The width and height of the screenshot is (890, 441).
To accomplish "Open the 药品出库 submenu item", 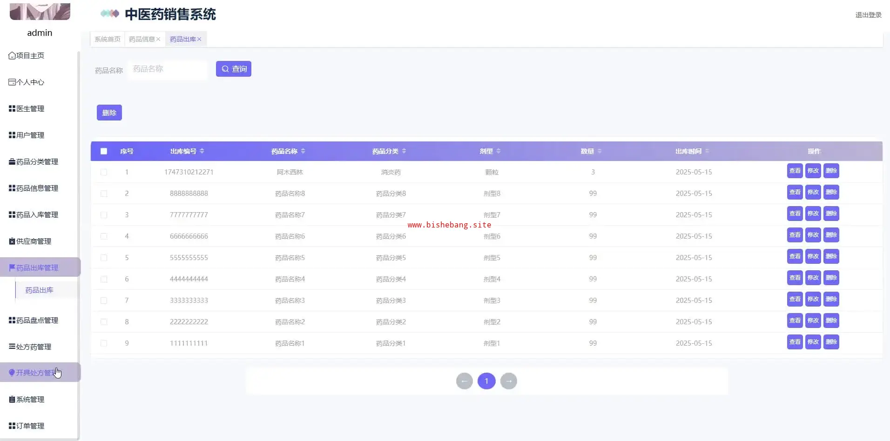I will tap(39, 290).
